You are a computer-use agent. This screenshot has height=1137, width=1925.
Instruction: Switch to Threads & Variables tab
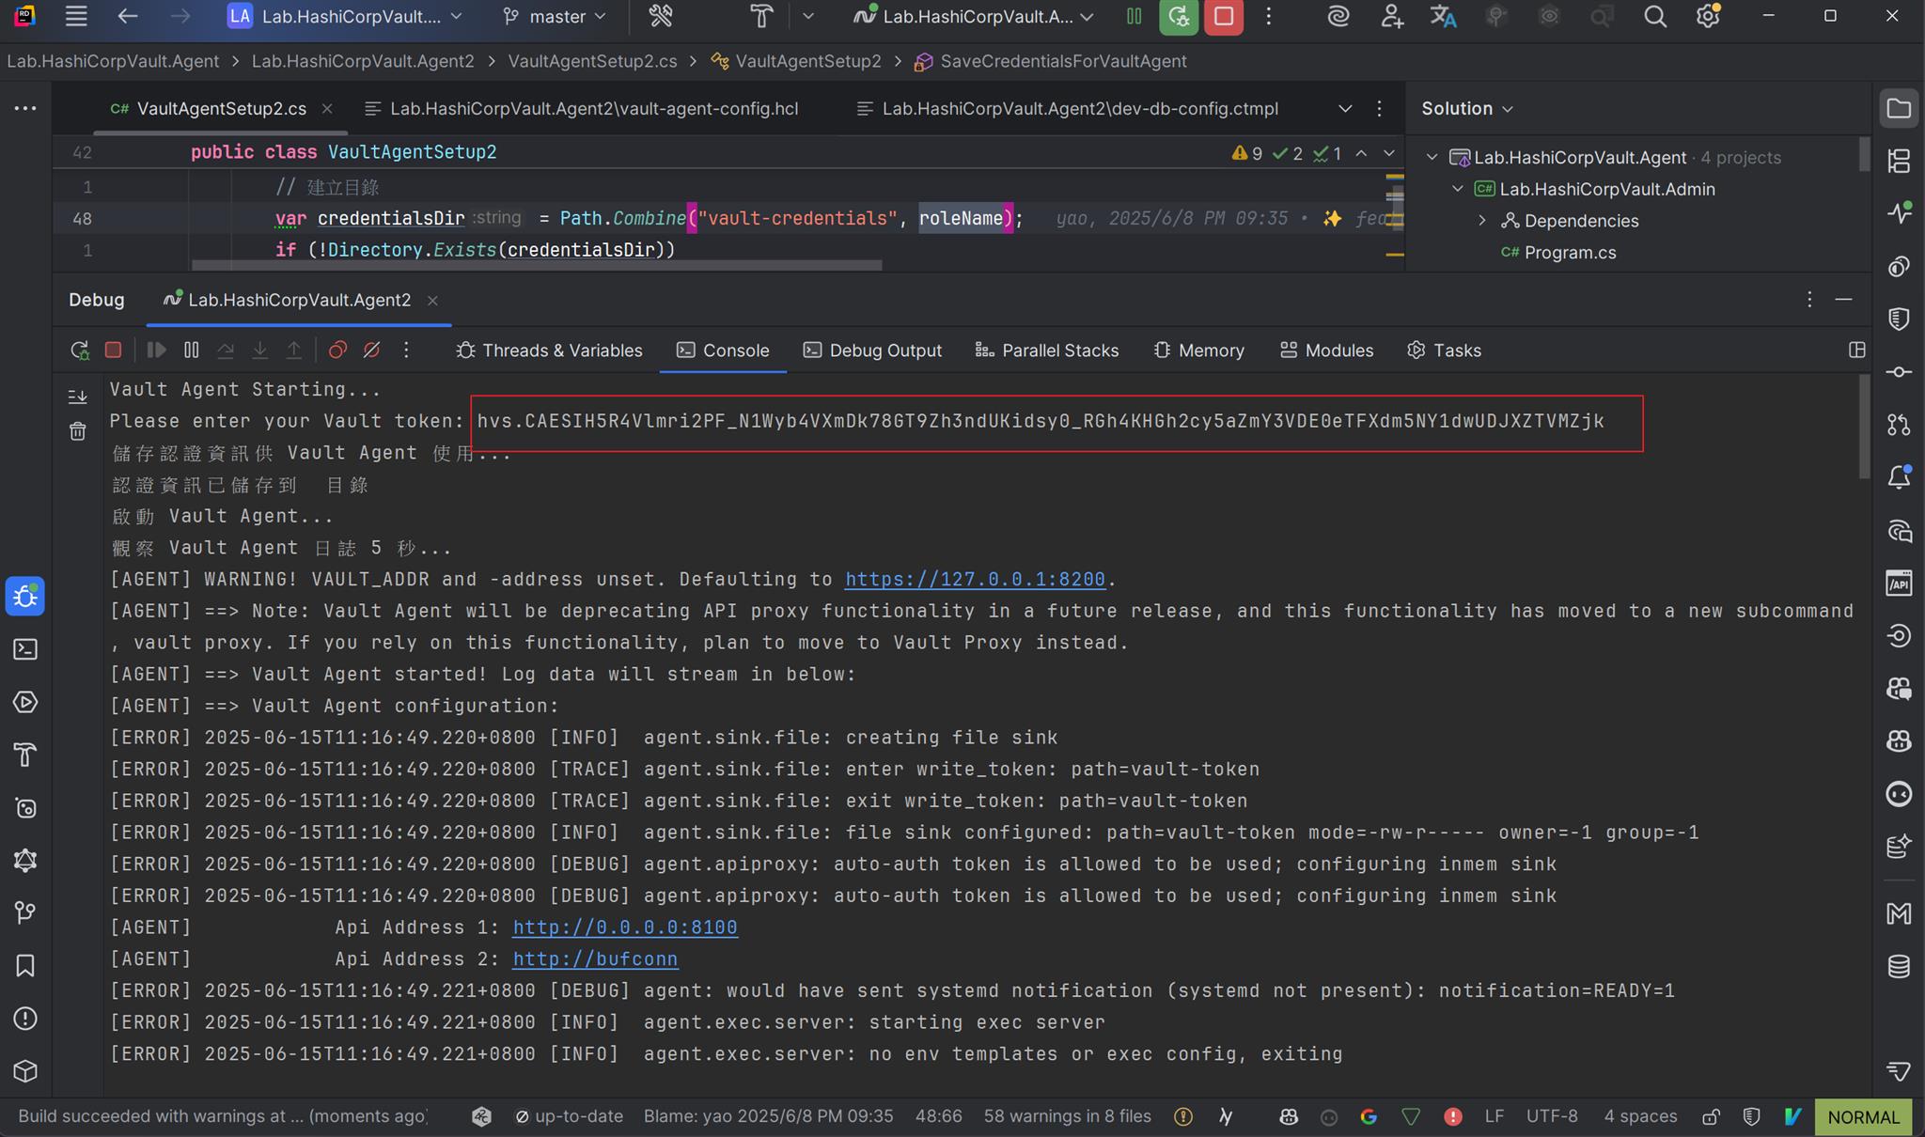click(550, 350)
